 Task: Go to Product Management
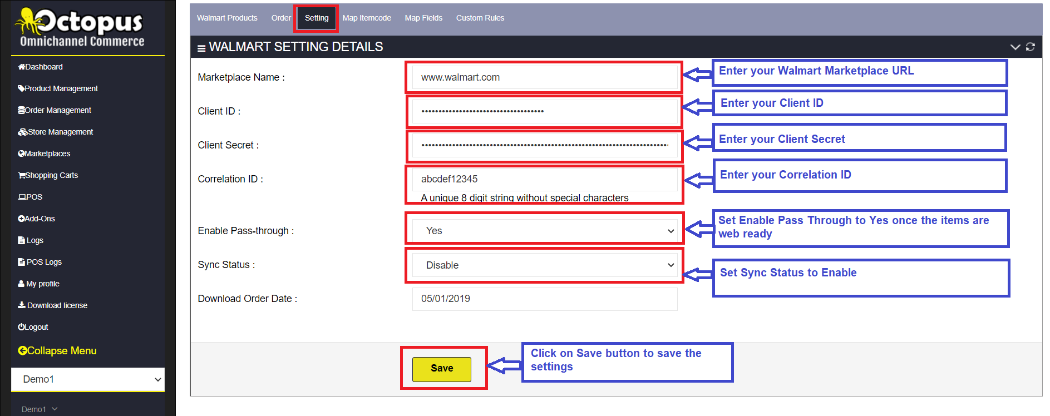pos(61,88)
